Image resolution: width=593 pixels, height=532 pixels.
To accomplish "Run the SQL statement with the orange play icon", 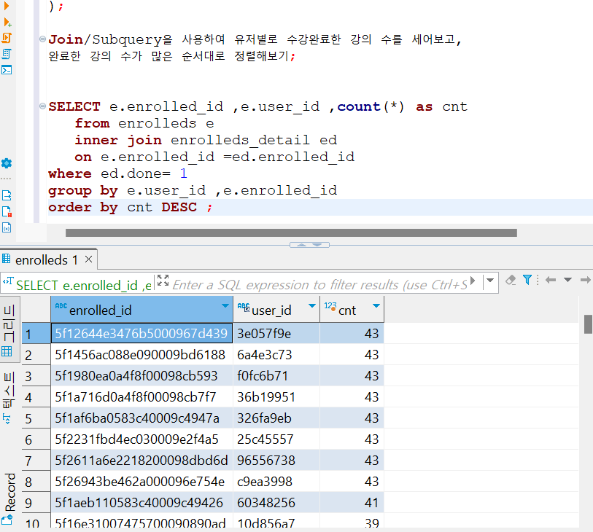I will click(6, 5).
